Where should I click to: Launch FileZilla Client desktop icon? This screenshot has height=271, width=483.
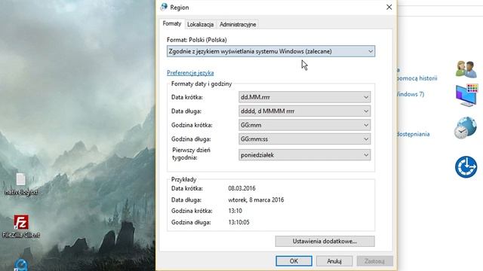pos(21,227)
